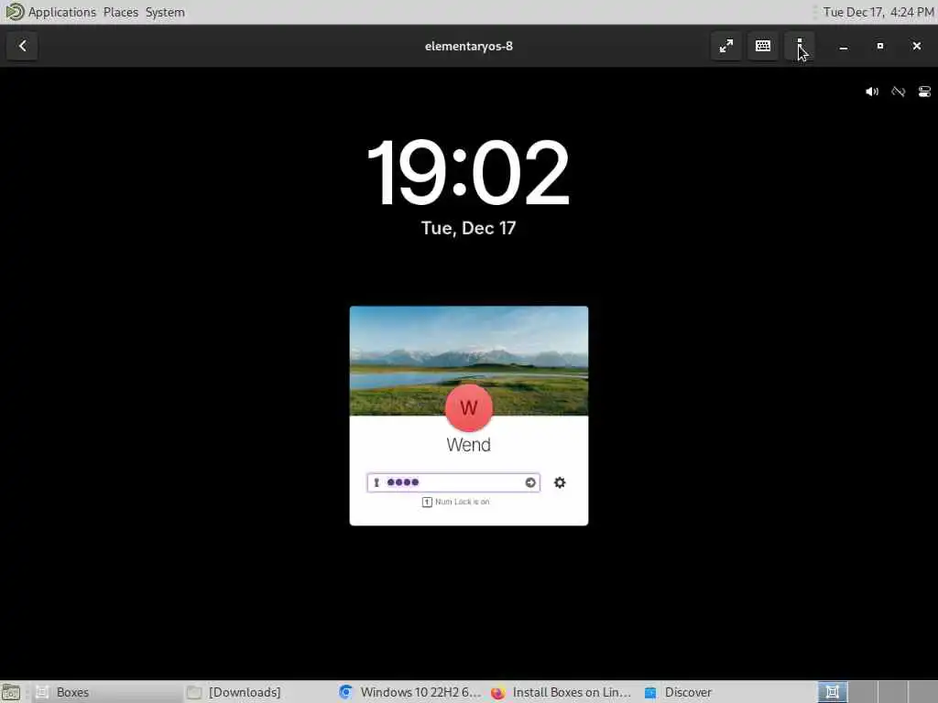The image size is (938, 703).
Task: Select the Wend user avatar
Action: [x=468, y=407]
